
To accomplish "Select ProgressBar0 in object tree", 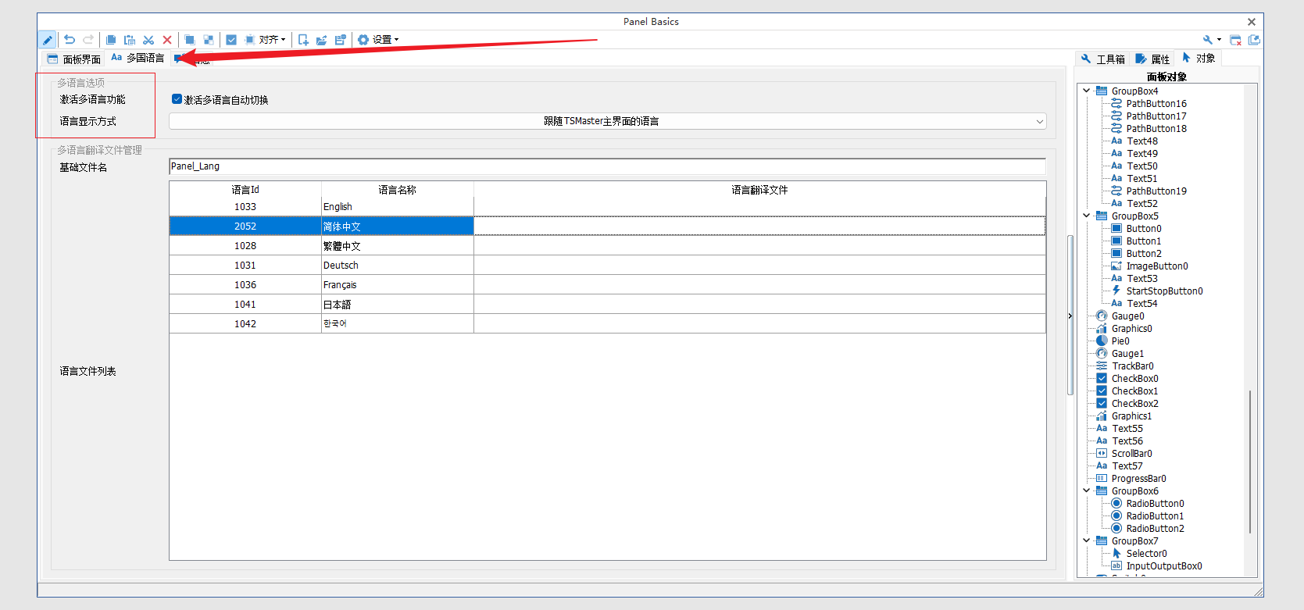I will [1138, 479].
